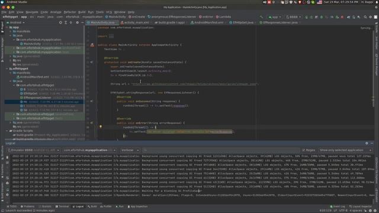Hide the Project panel with minimize icon
The image size is (379, 213).
[x=82, y=22]
